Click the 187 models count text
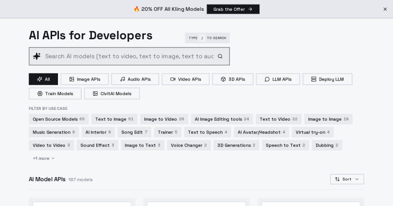This screenshot has height=206, width=393. [x=81, y=180]
